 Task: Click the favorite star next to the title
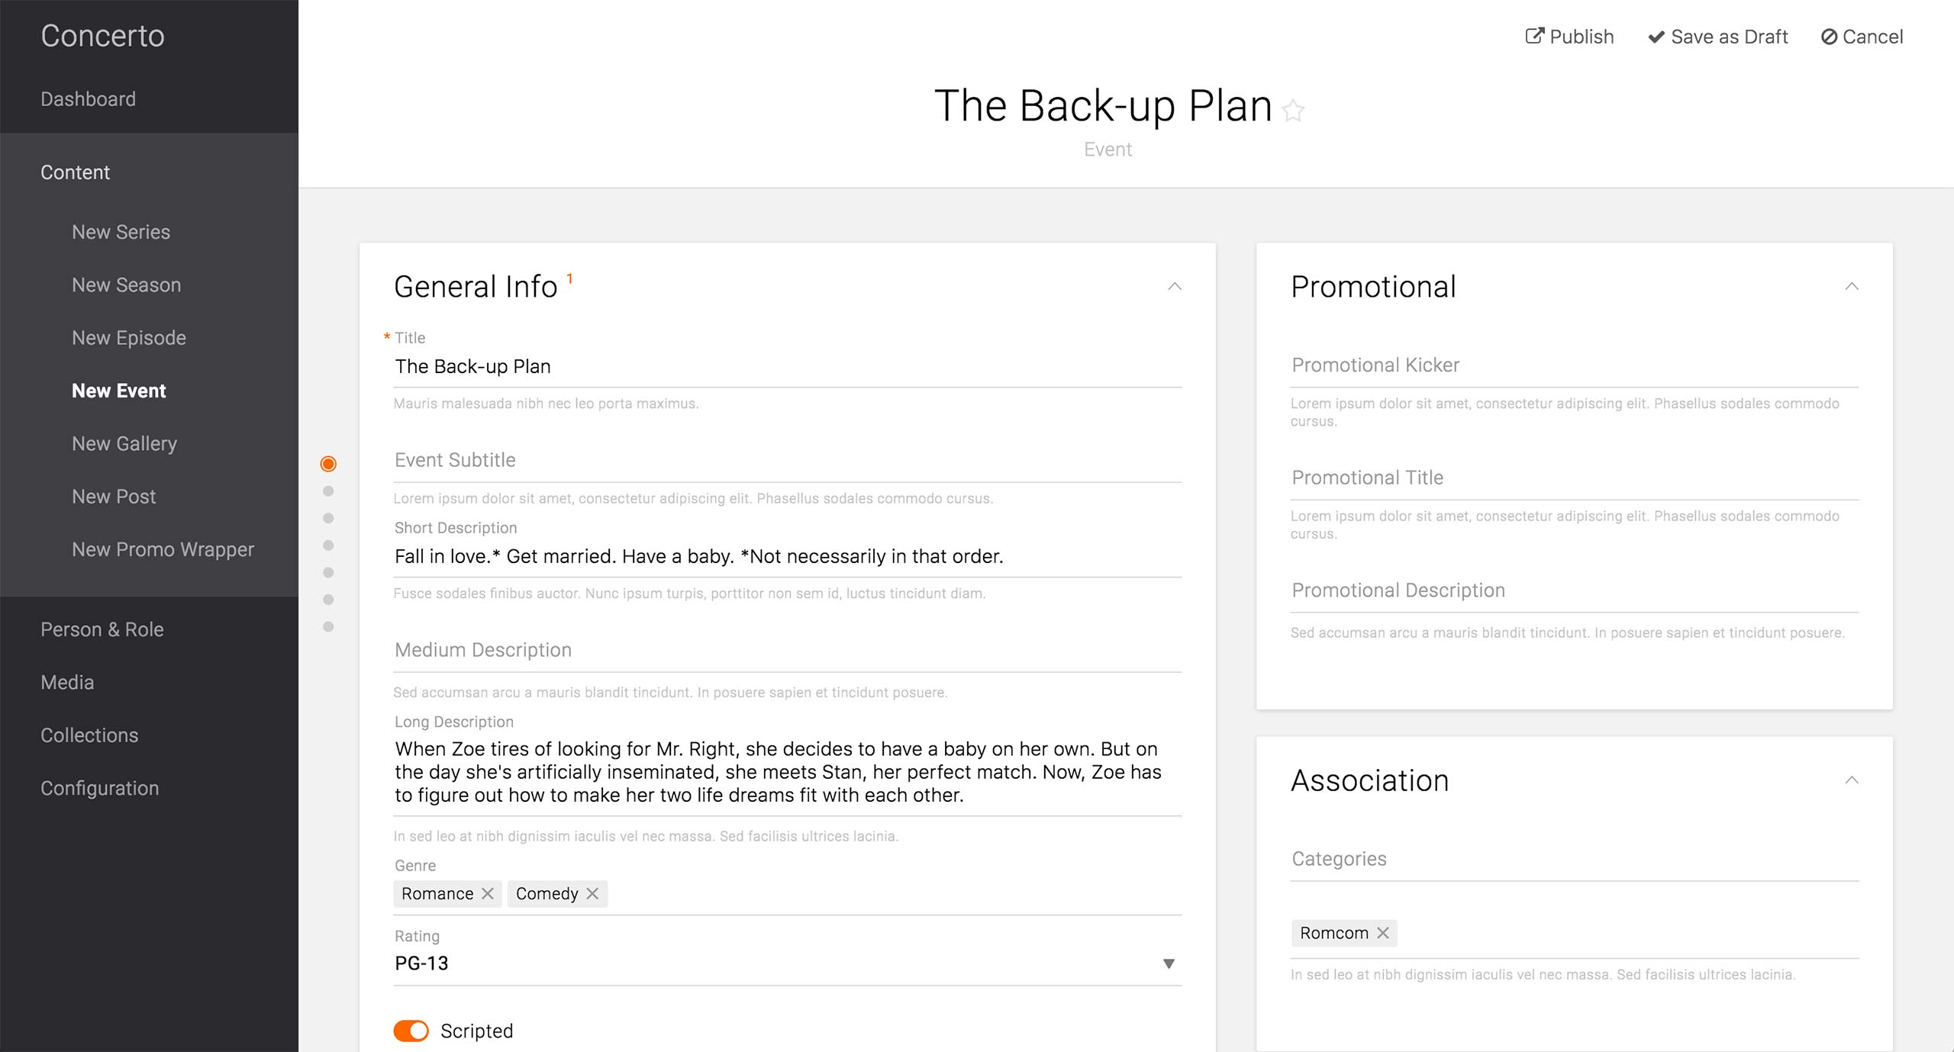point(1293,111)
